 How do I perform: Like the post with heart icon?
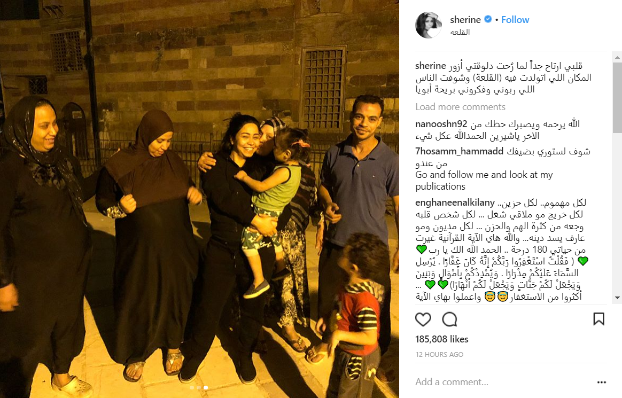423,319
